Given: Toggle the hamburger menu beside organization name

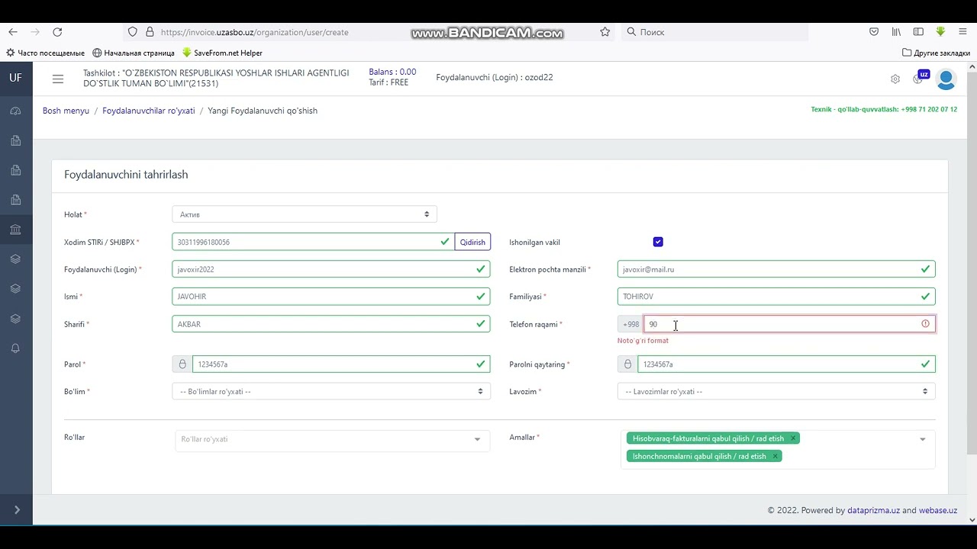Looking at the screenshot, I should [58, 78].
